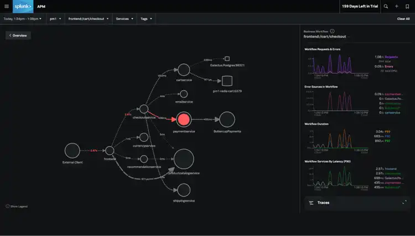Click the Splunk logo

[x=23, y=6]
